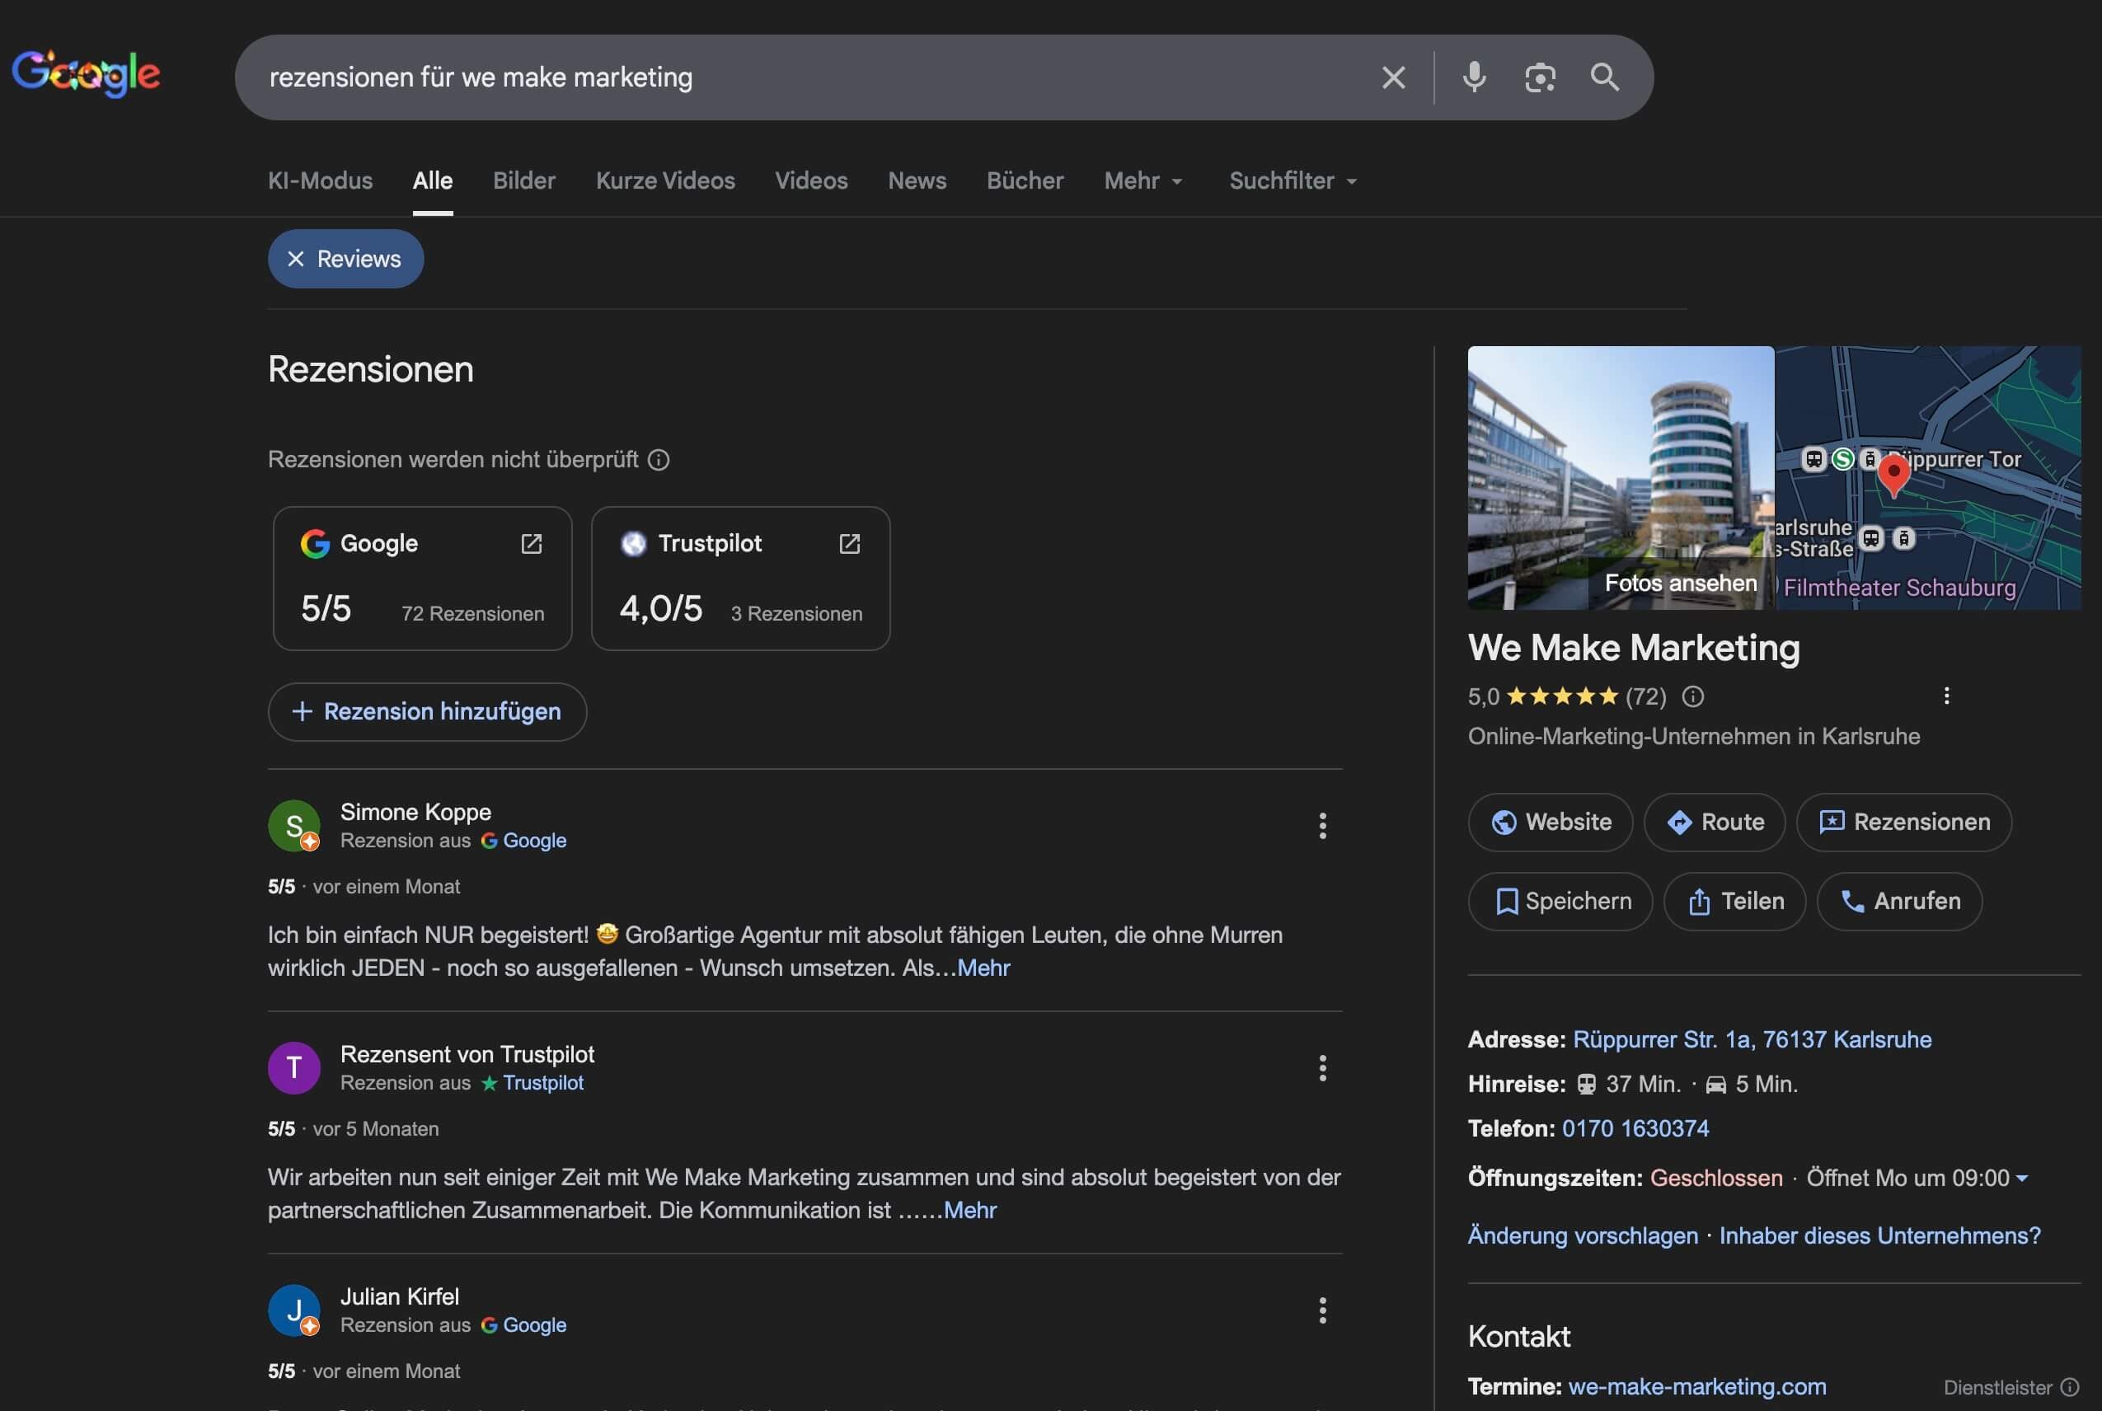Click the Fotos ansehen photo thumbnail
Screen dimensions: 2102x1411
pos(1679,584)
